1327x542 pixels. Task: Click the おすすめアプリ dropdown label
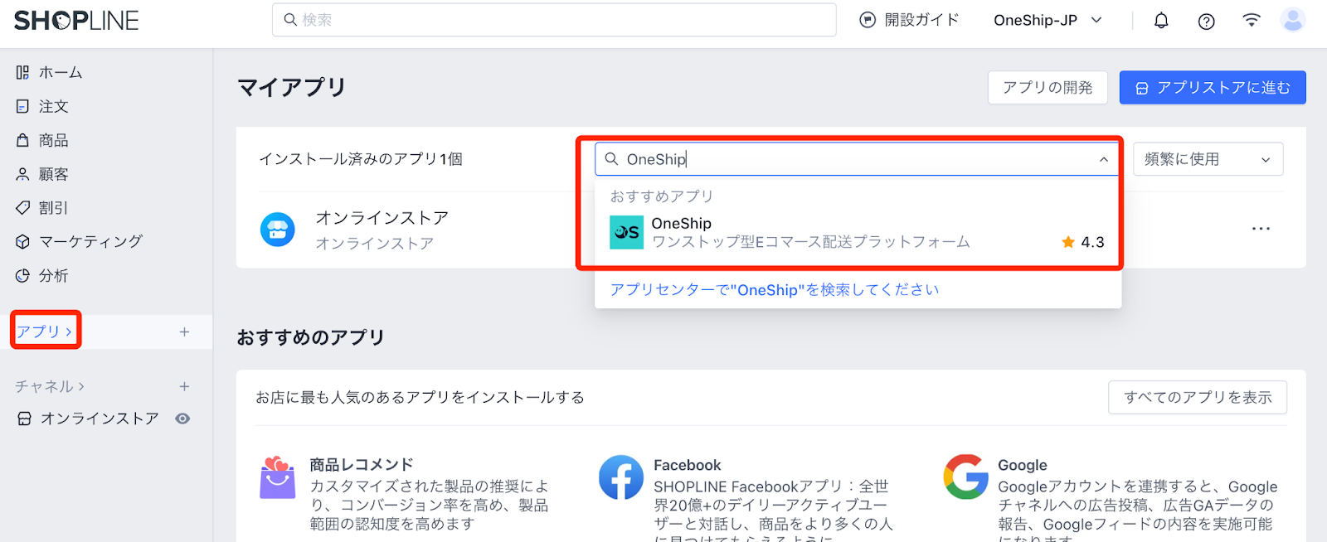[662, 196]
